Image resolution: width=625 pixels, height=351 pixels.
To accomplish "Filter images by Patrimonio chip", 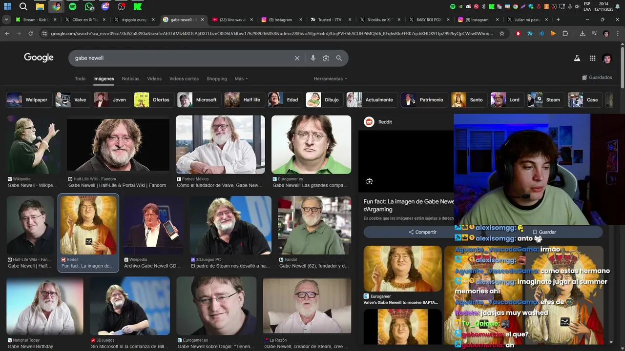I will coord(423,100).
